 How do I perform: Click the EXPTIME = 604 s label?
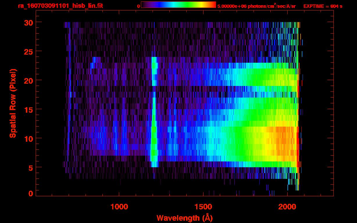pyautogui.click(x=323, y=6)
